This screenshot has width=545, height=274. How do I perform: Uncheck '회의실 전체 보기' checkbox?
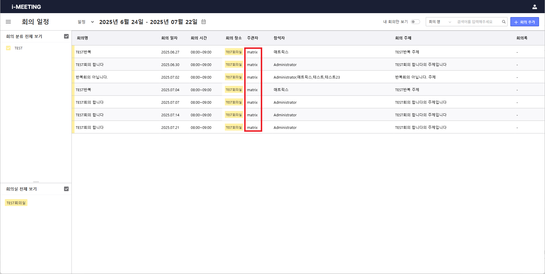pos(66,189)
